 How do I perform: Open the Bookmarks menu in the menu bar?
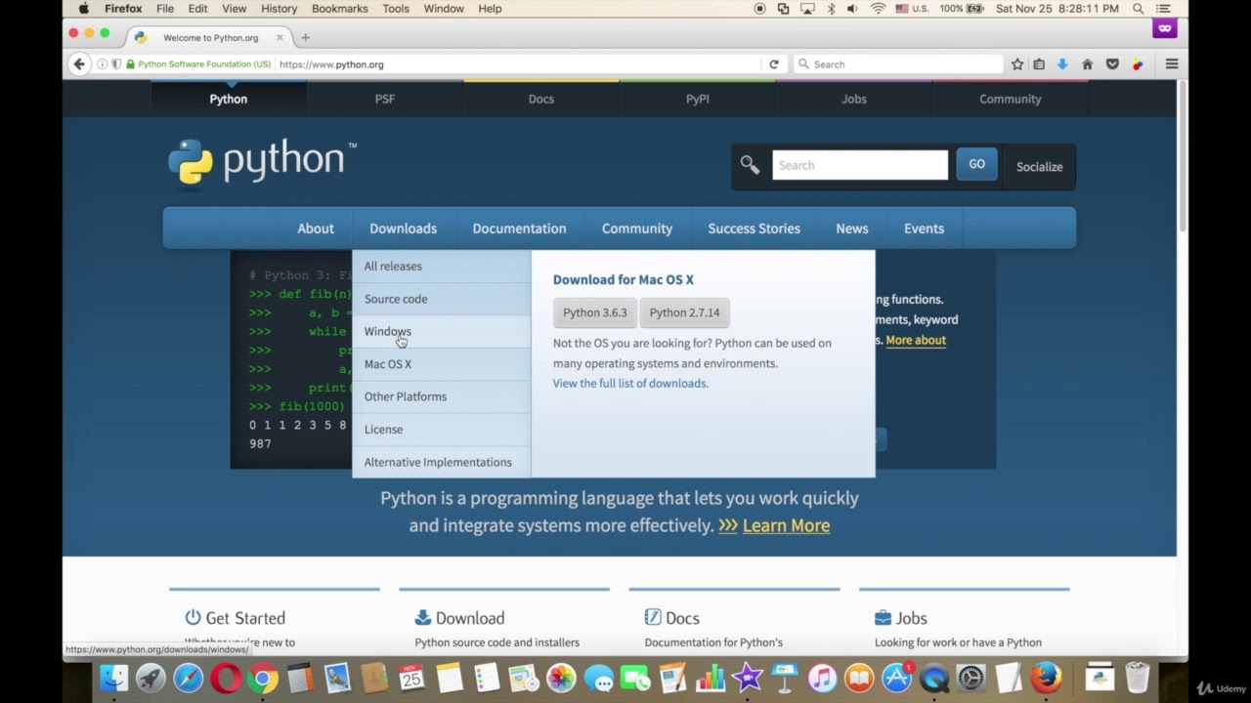pos(340,9)
